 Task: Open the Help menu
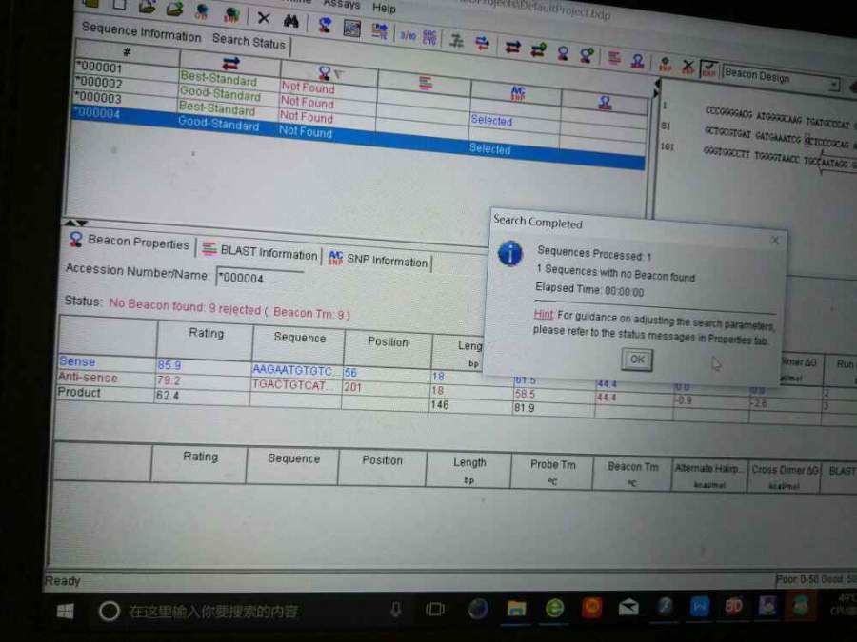pyautogui.click(x=384, y=8)
